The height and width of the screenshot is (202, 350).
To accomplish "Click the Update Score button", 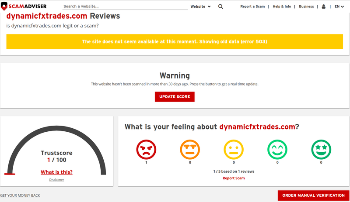I will [x=175, y=97].
